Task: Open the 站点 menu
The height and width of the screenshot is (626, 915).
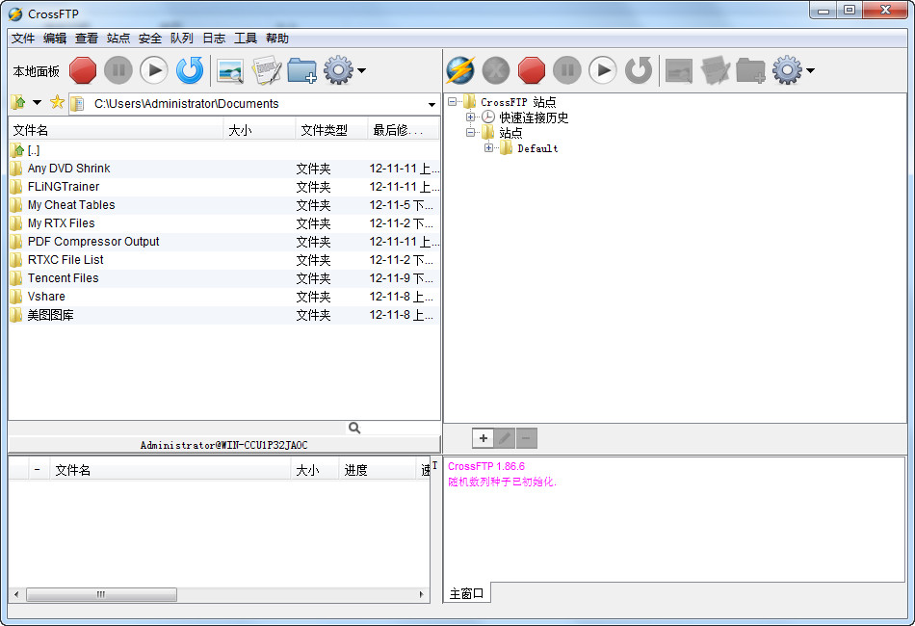Action: tap(118, 39)
